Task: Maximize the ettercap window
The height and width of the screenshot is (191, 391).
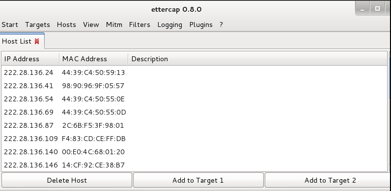Action: (x=377, y=9)
